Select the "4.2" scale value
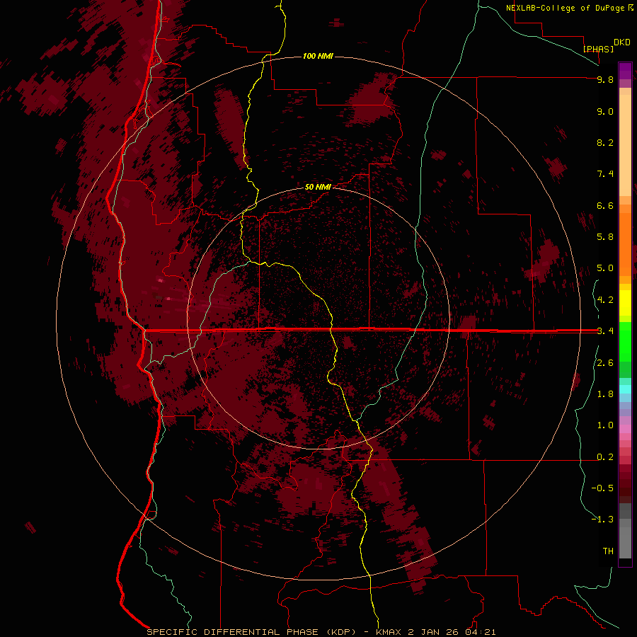The height and width of the screenshot is (637, 637). [x=605, y=300]
